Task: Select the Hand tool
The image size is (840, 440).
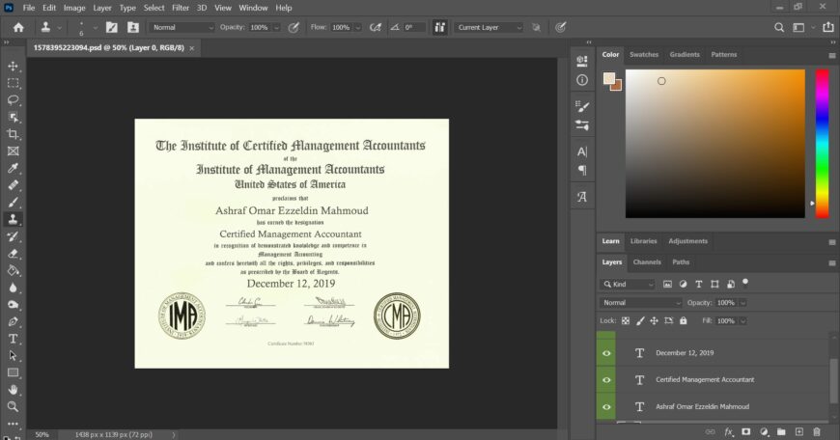Action: [13, 390]
